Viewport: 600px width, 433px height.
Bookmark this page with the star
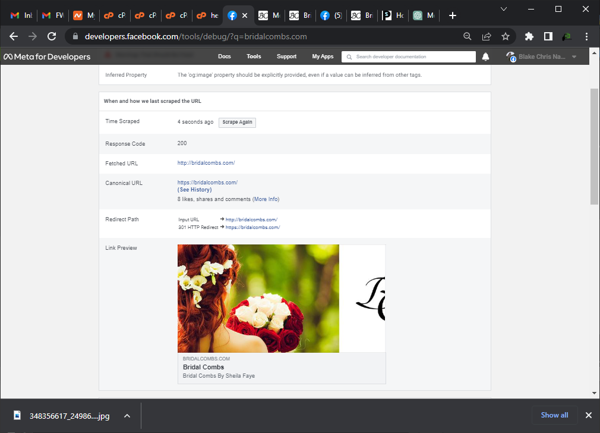tap(506, 36)
